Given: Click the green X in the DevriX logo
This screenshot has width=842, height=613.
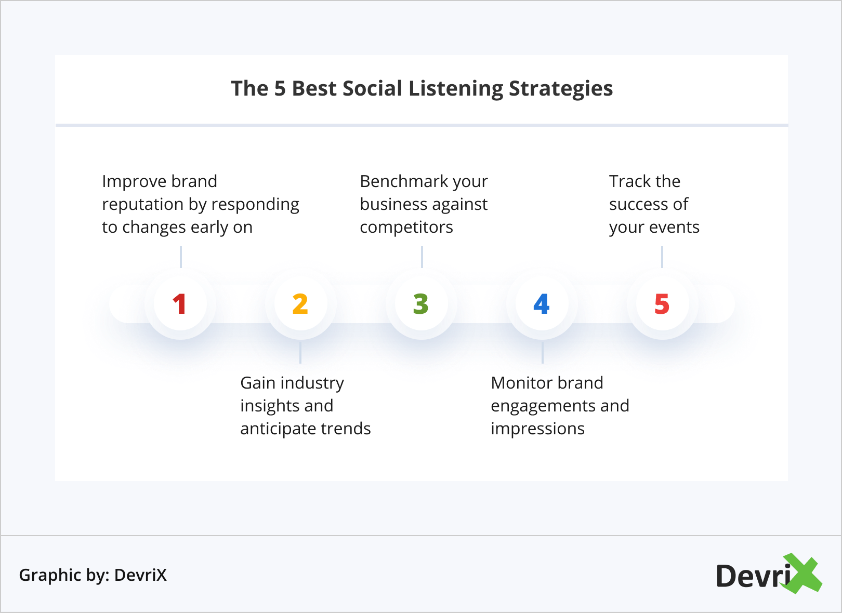Looking at the screenshot, I should (803, 574).
